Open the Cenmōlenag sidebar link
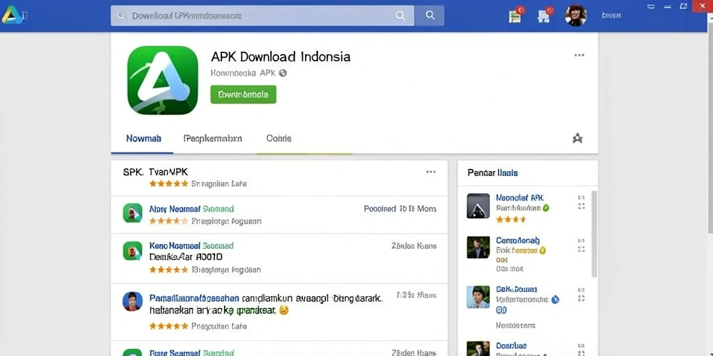This screenshot has height=356, width=713. click(x=518, y=240)
